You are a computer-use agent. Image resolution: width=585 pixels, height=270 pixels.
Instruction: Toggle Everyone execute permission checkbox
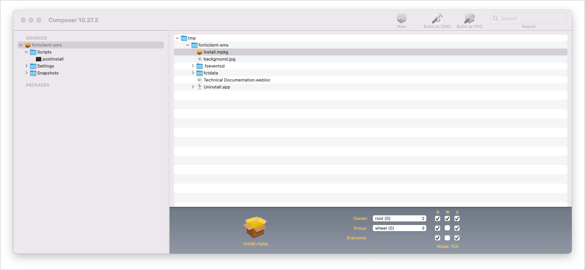click(457, 238)
